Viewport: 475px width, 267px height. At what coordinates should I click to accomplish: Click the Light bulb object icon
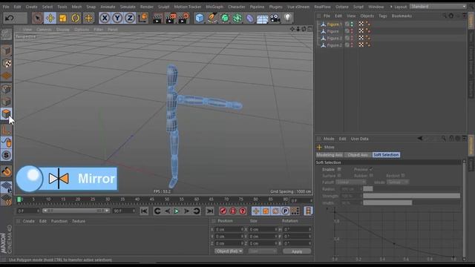click(288, 18)
